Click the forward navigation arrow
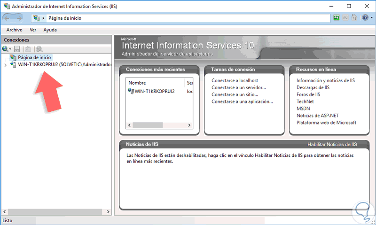Viewport: 376px width, 225px height. (19, 18)
